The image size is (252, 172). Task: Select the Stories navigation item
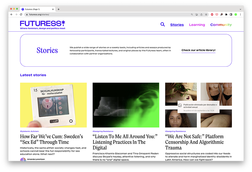pos(177,25)
